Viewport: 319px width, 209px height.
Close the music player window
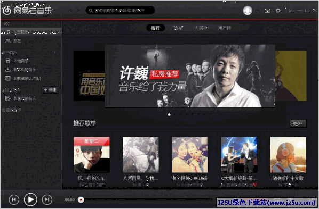(x=315, y=10)
